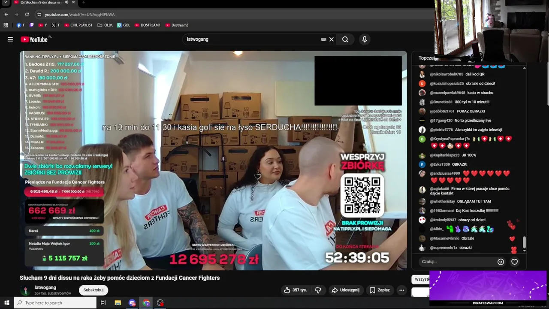Image resolution: width=549 pixels, height=309 pixels.
Task: Click chat message "kasix w strachu"
Action: [480, 93]
